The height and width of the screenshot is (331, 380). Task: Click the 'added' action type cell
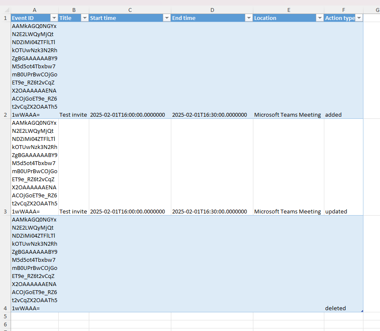click(x=343, y=70)
